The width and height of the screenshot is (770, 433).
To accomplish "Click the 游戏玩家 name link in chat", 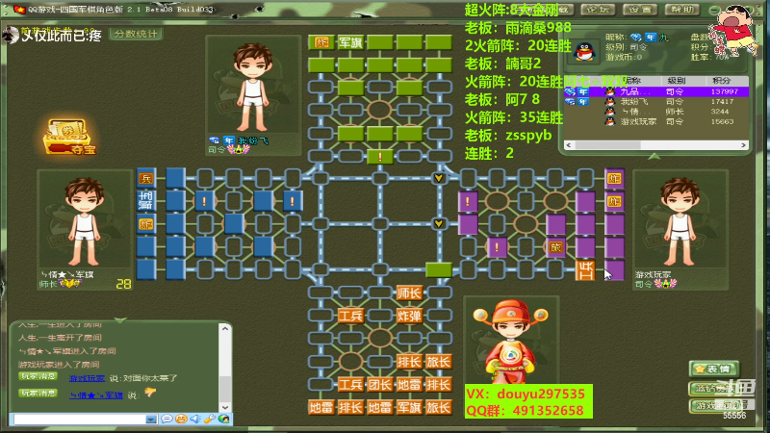I will [87, 378].
